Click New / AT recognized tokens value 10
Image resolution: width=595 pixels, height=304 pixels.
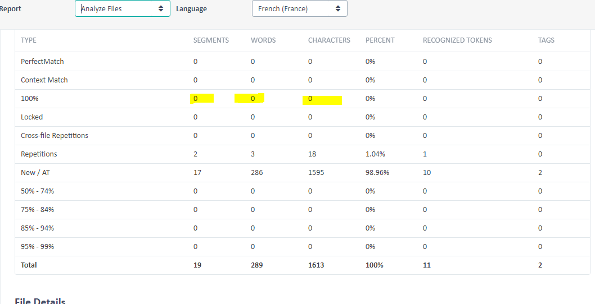click(426, 173)
